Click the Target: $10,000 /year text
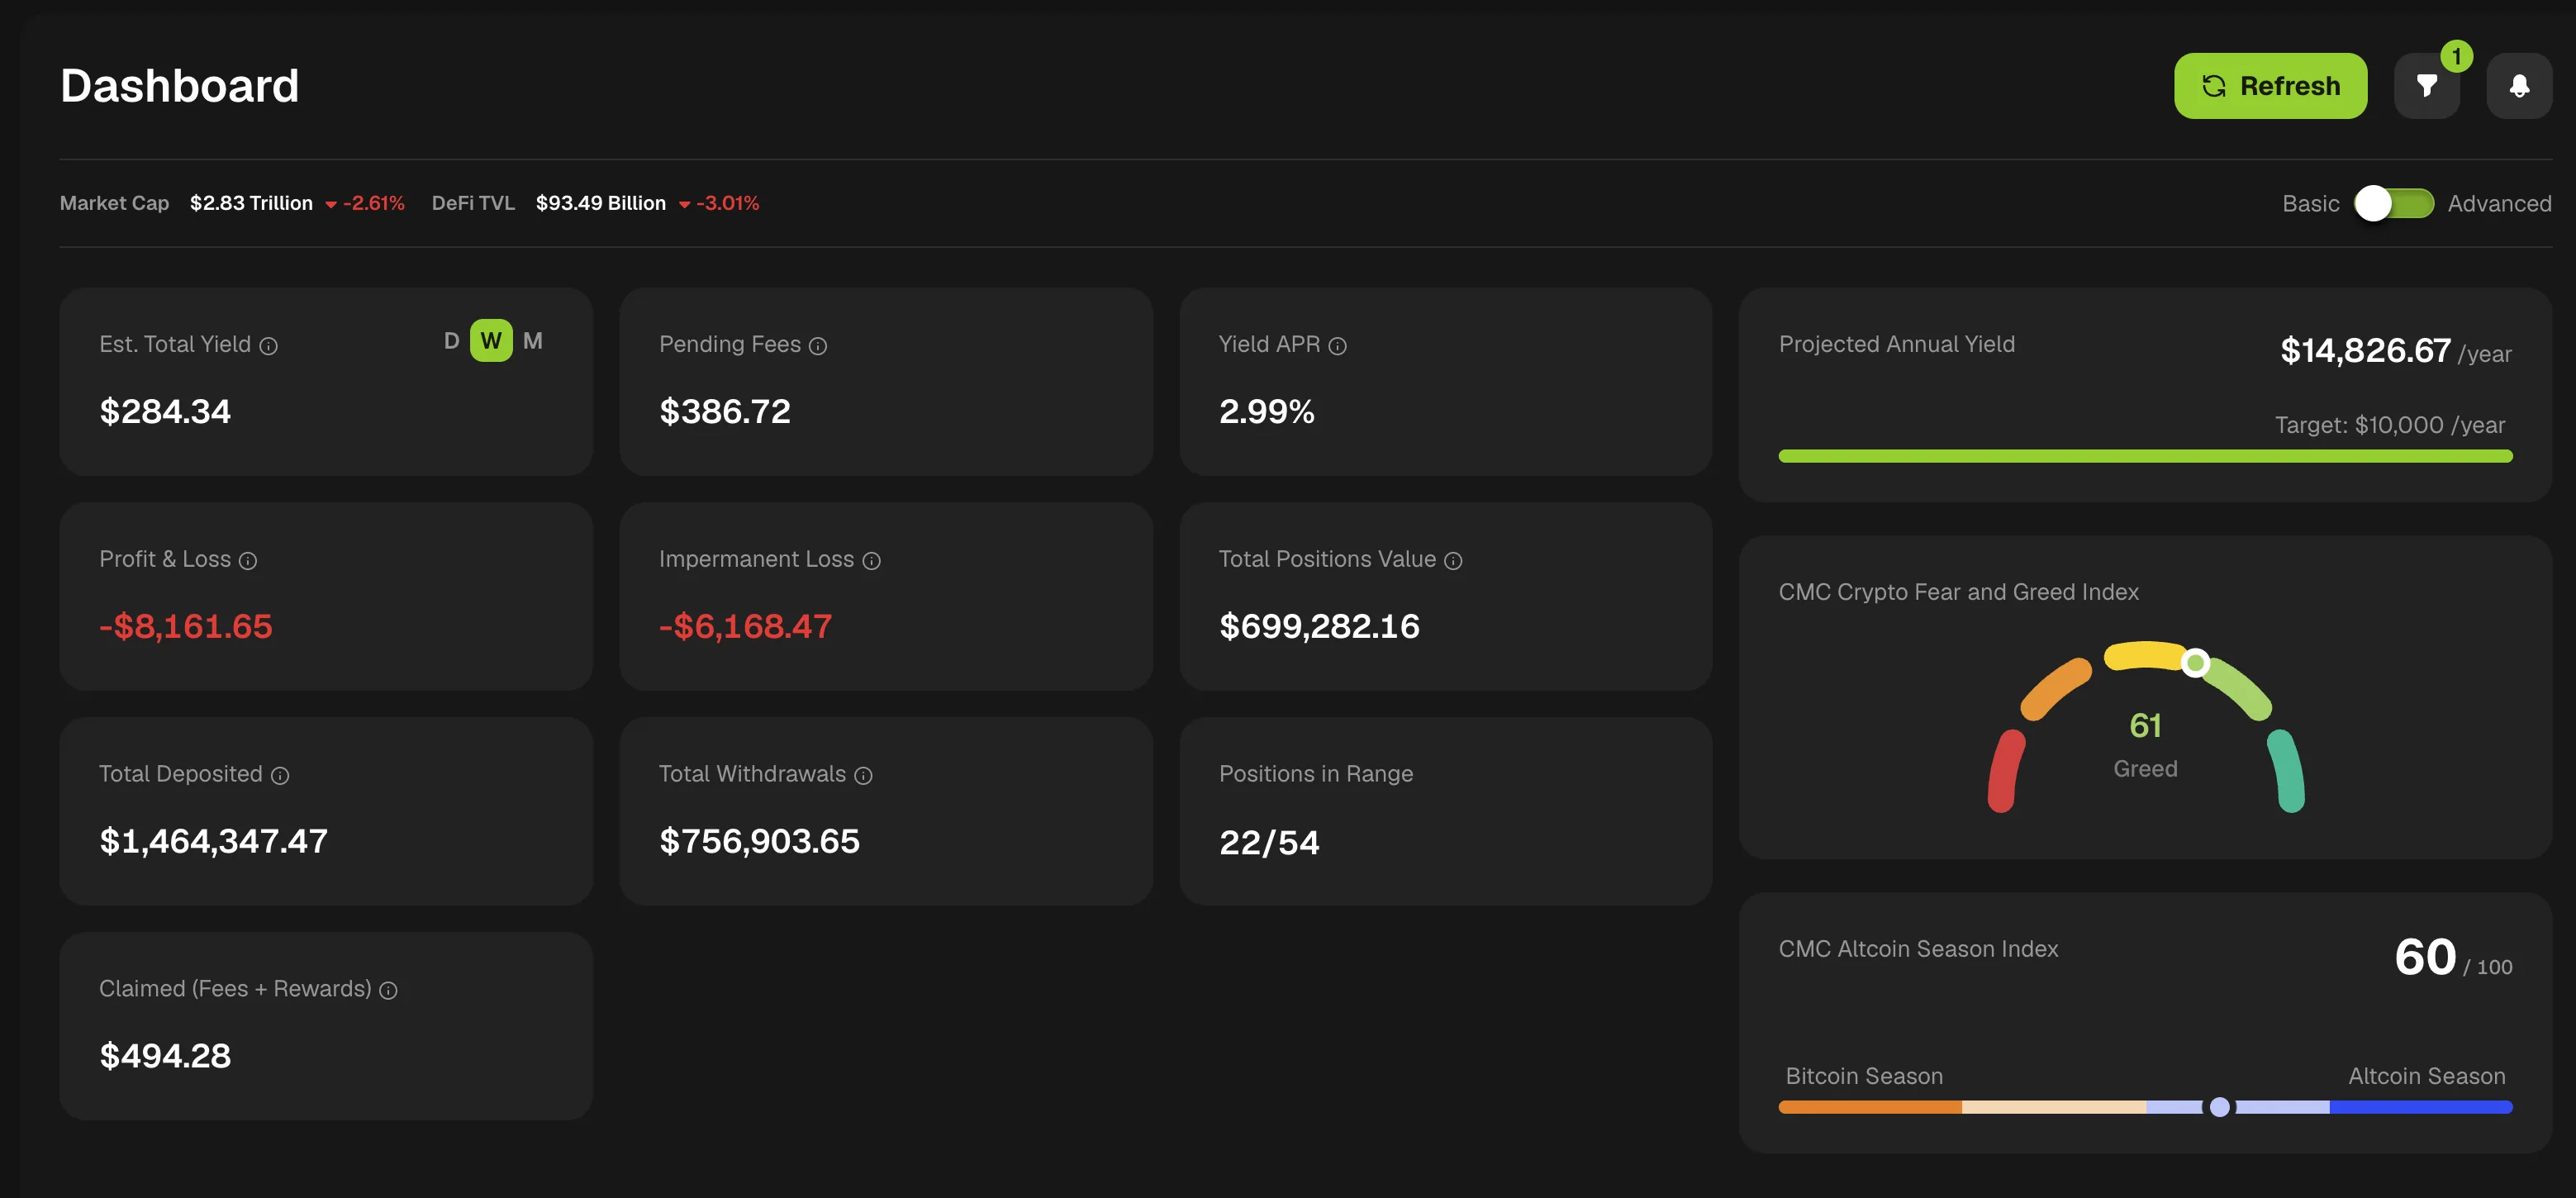The width and height of the screenshot is (2576, 1198). (2389, 425)
